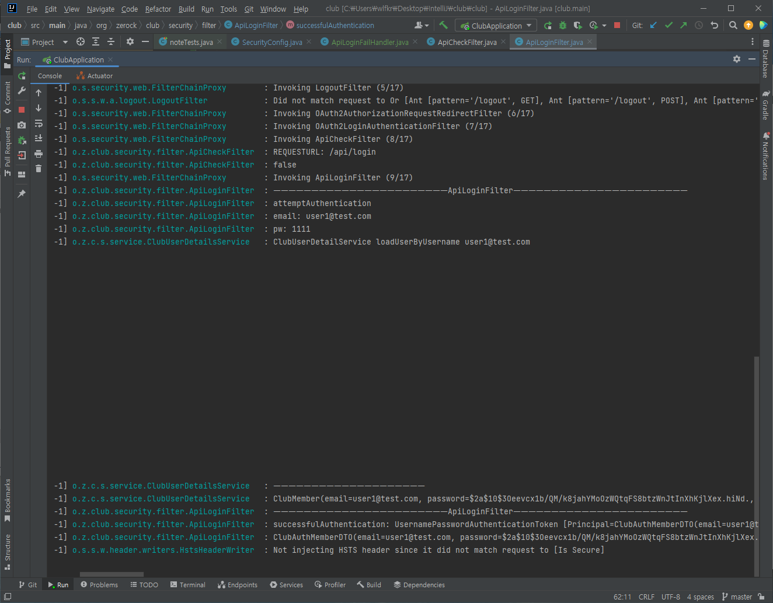Toggle scroll to end of console
The image size is (773, 603).
point(39,138)
